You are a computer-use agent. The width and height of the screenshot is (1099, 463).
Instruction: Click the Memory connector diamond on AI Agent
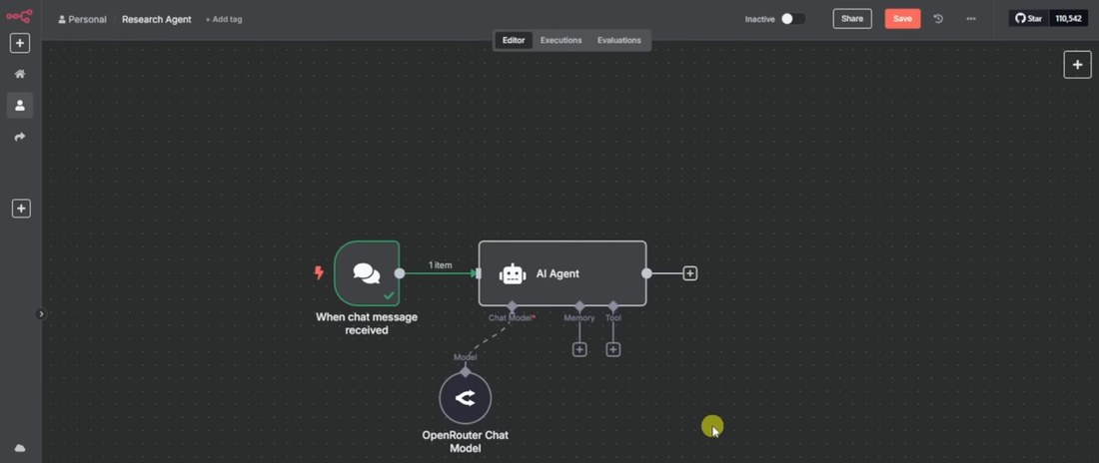pyautogui.click(x=578, y=306)
